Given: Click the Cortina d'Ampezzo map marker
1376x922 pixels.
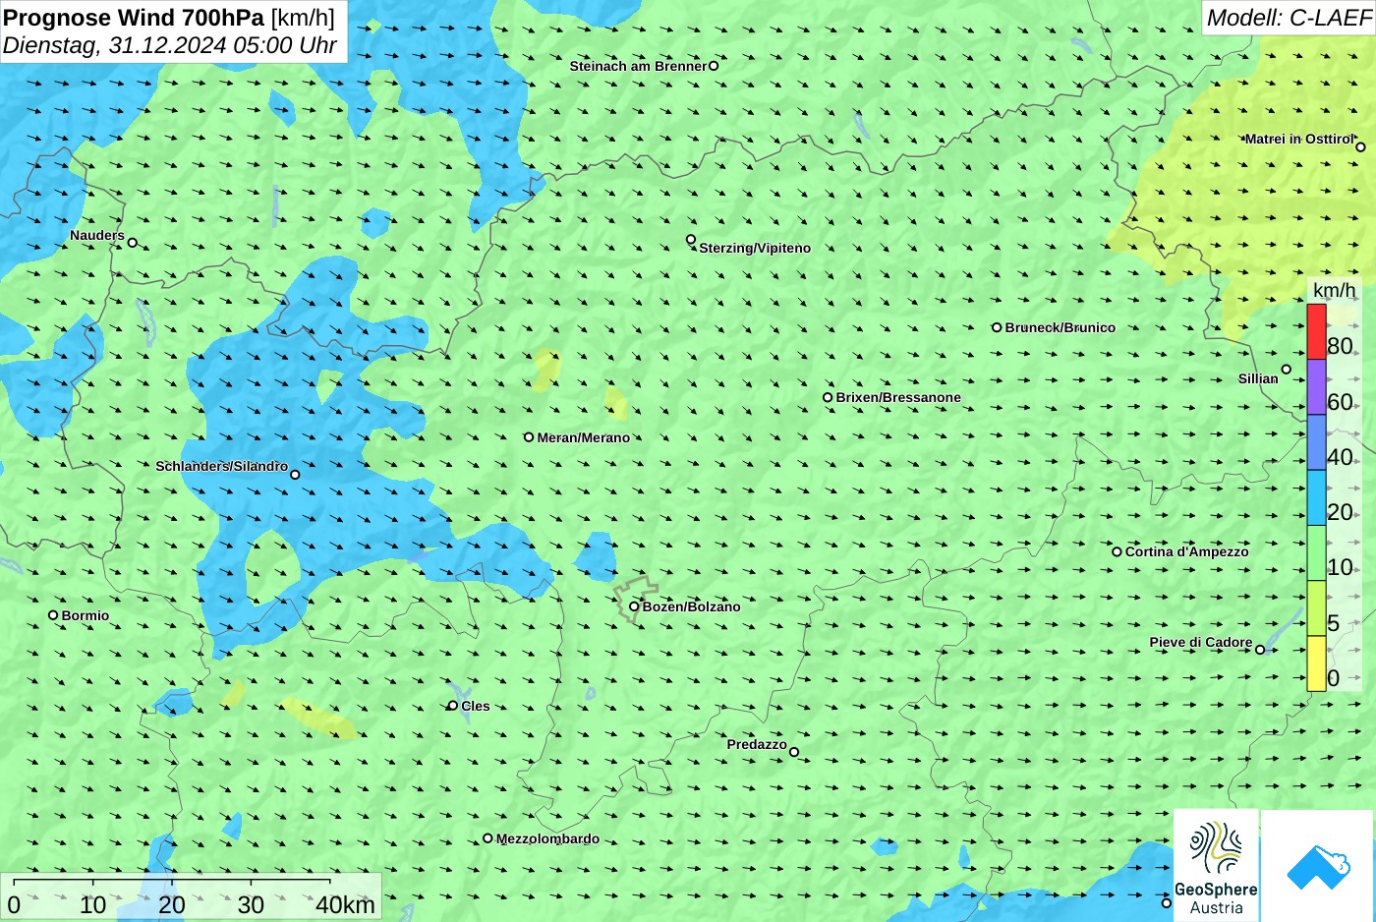Looking at the screenshot, I should coord(1117,551).
